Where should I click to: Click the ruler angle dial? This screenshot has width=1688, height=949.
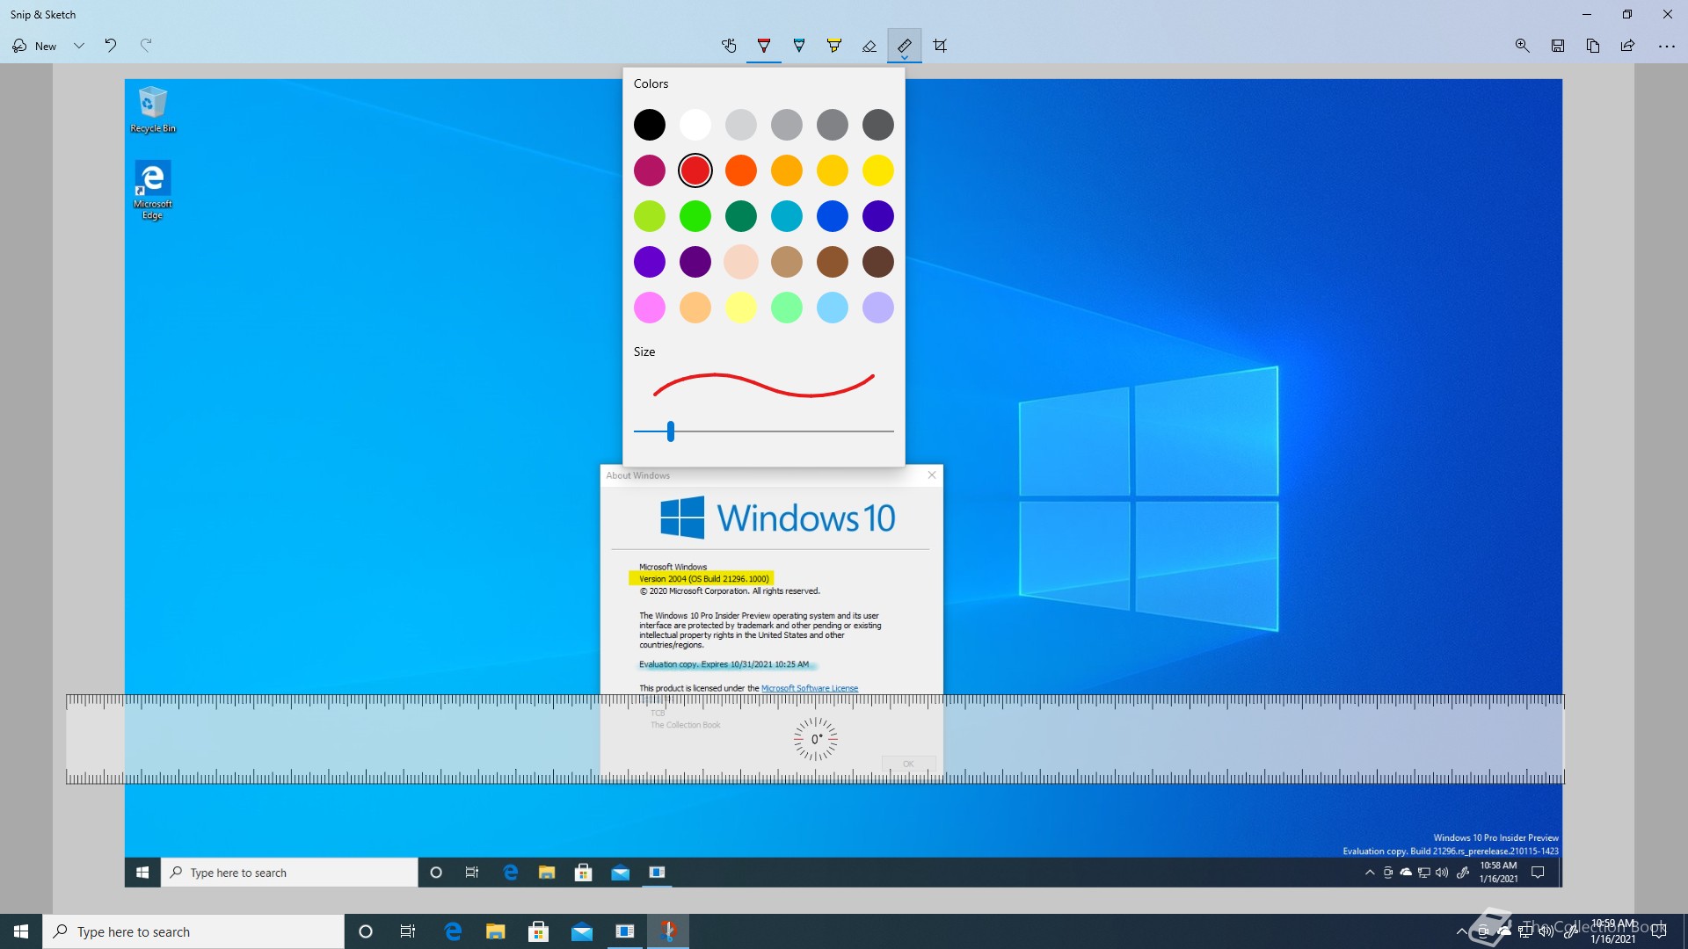coord(816,739)
